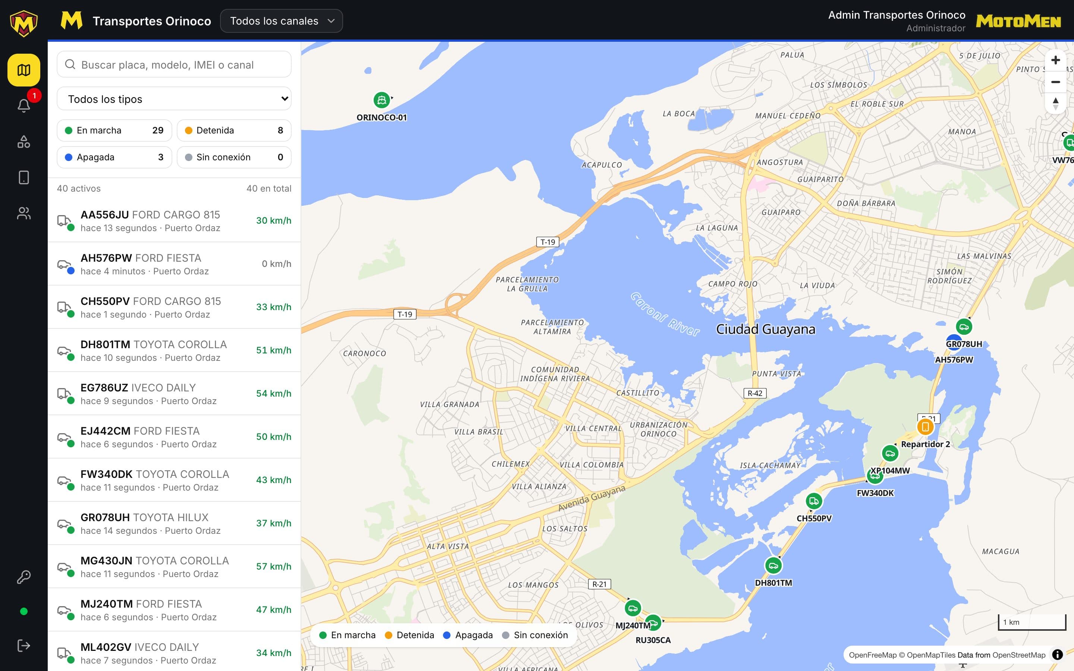Open notifications bell with red badge
Image resolution: width=1074 pixels, height=671 pixels.
[23, 105]
